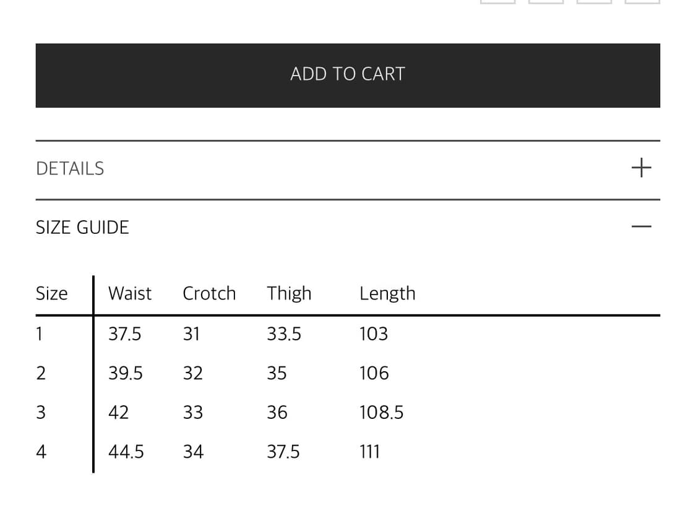
Task: Click crotch value 33 in size 3 row
Action: coord(192,412)
